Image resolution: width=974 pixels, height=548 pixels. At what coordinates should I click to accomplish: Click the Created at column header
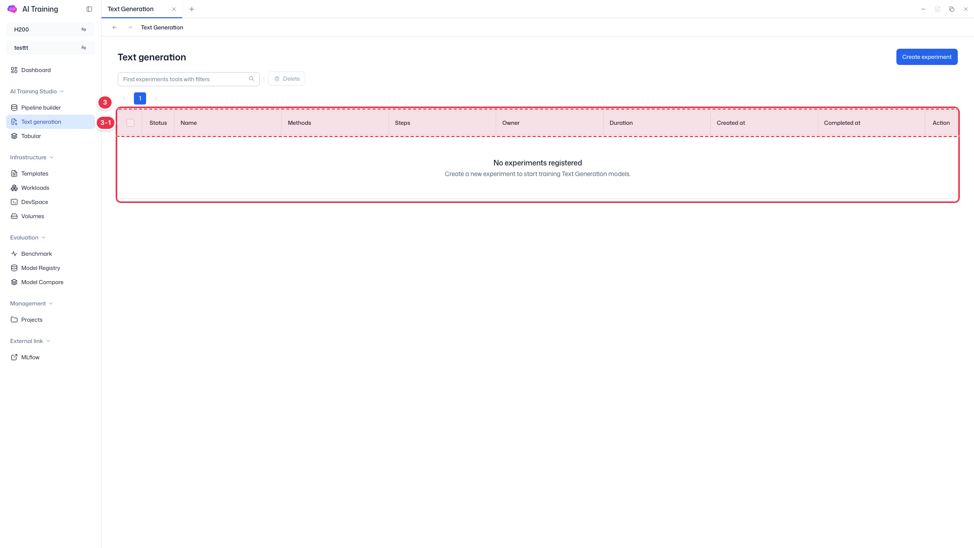[764, 123]
